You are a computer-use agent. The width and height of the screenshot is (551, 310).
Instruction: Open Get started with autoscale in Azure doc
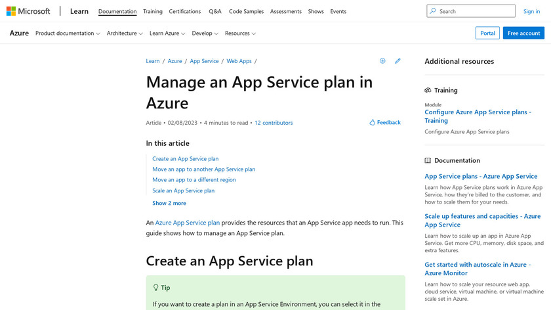478,269
